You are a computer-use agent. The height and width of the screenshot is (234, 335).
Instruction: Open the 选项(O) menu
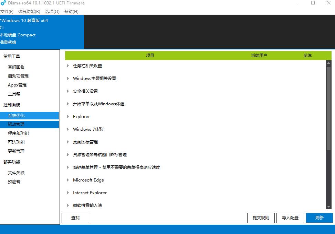coord(52,11)
